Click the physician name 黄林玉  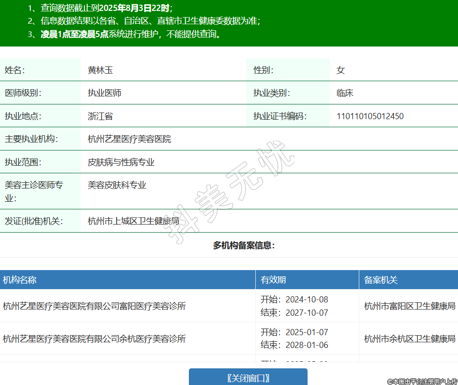[100, 70]
